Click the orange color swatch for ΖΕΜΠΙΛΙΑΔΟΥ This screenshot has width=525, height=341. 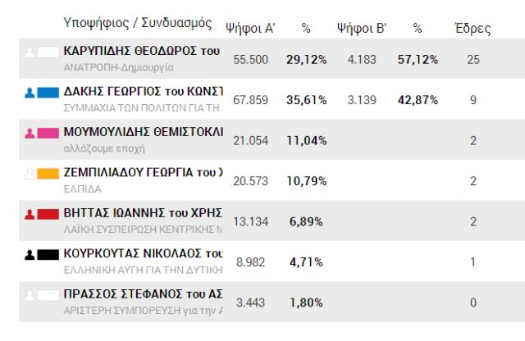[48, 173]
